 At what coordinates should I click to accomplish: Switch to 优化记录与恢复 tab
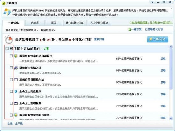(75, 23)
